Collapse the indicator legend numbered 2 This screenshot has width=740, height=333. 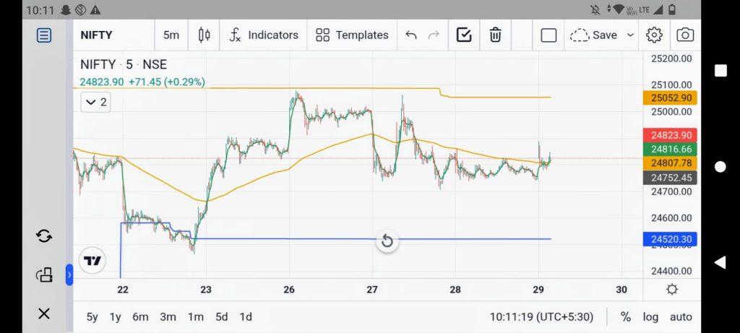[96, 103]
